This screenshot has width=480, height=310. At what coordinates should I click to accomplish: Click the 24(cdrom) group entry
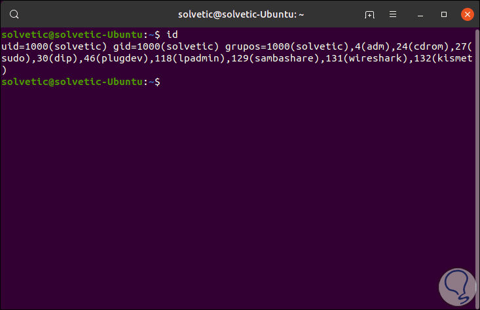coord(422,46)
